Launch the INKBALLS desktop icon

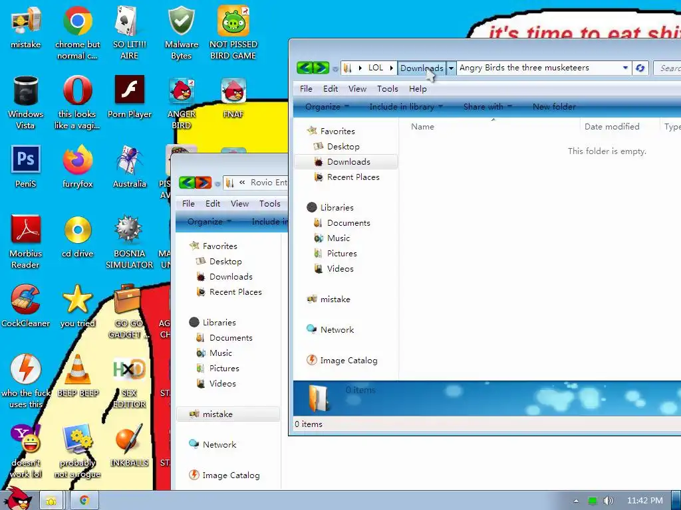pyautogui.click(x=130, y=446)
